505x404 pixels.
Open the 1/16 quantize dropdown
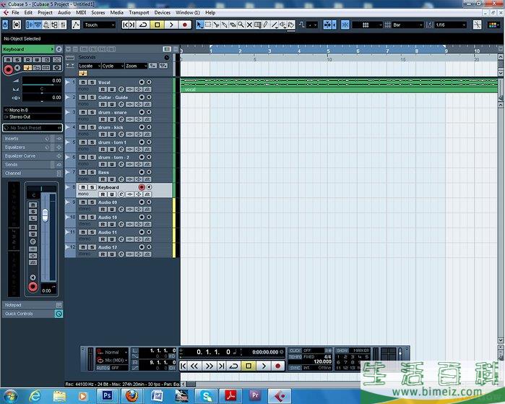click(450, 25)
